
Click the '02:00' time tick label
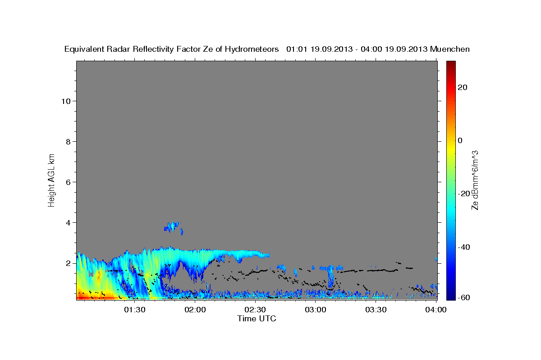pyautogui.click(x=195, y=310)
